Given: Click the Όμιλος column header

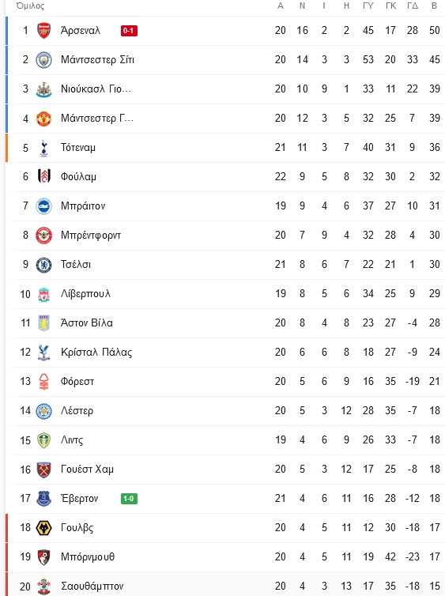Looking at the screenshot, I should (x=30, y=6).
